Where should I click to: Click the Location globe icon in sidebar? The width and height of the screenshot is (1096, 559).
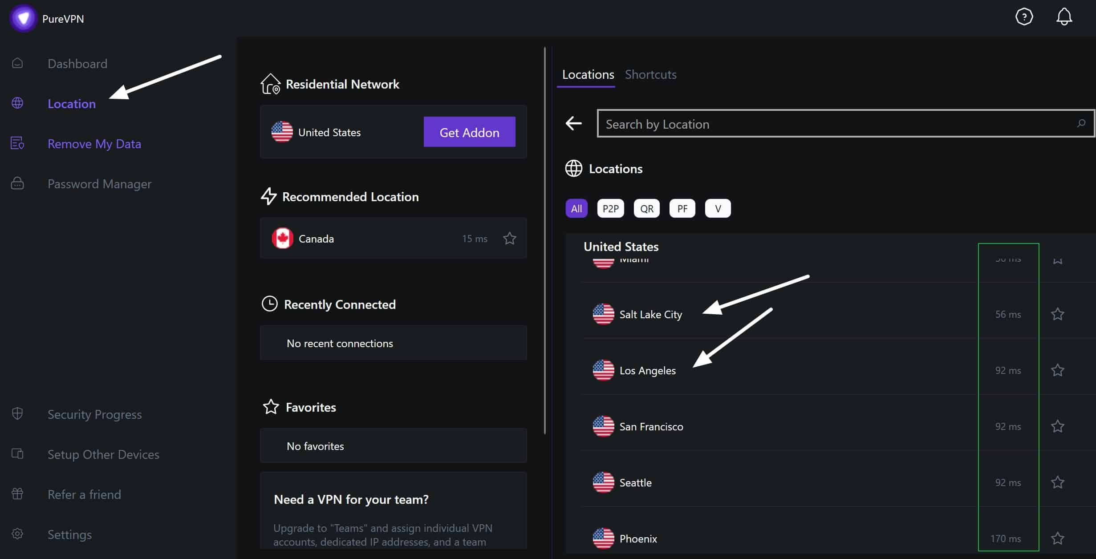click(17, 103)
